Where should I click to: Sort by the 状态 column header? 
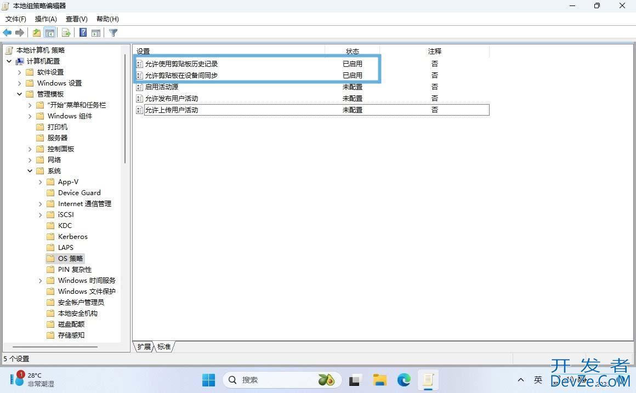[352, 51]
